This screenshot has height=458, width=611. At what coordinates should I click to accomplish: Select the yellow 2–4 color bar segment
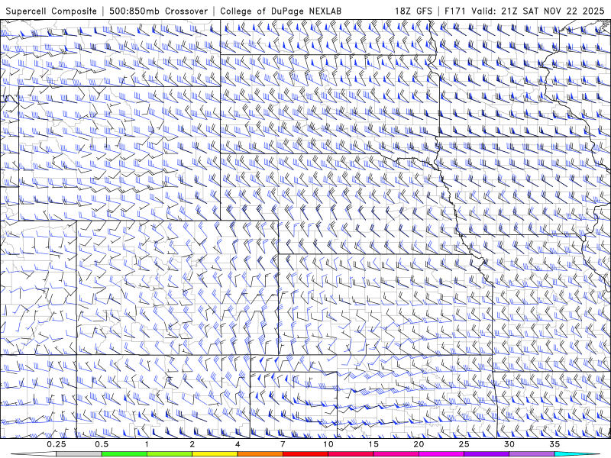click(215, 454)
